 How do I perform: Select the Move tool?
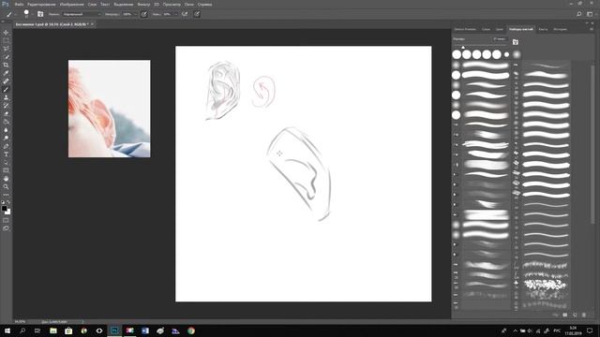6,33
